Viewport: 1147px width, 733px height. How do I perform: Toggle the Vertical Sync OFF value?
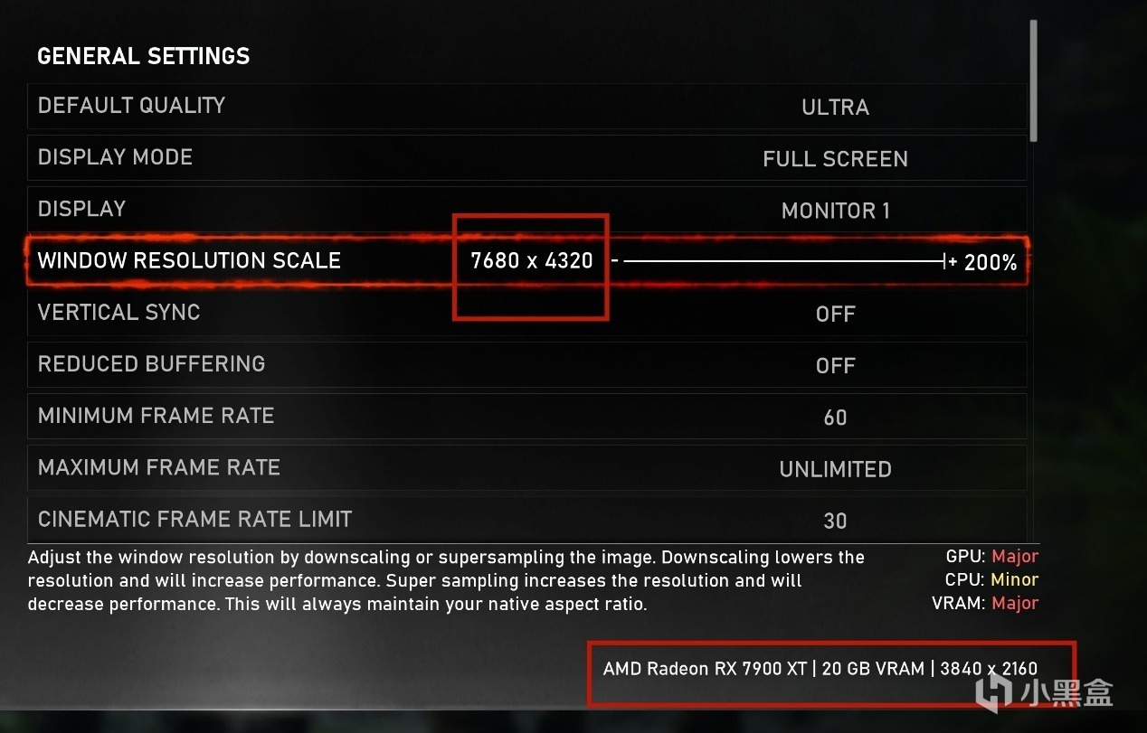click(x=835, y=314)
